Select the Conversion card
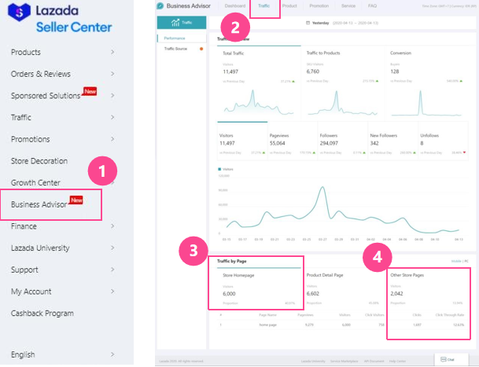 (x=426, y=83)
